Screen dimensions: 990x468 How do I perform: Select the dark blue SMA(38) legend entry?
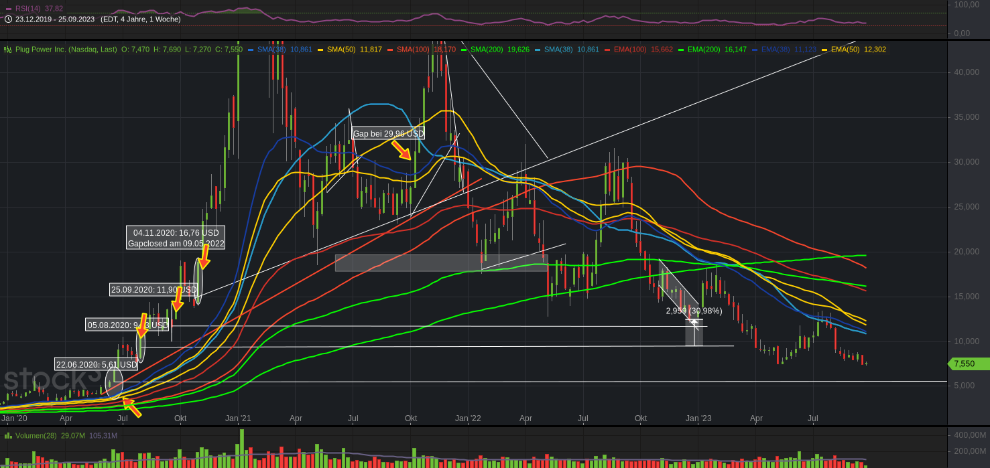coord(272,50)
